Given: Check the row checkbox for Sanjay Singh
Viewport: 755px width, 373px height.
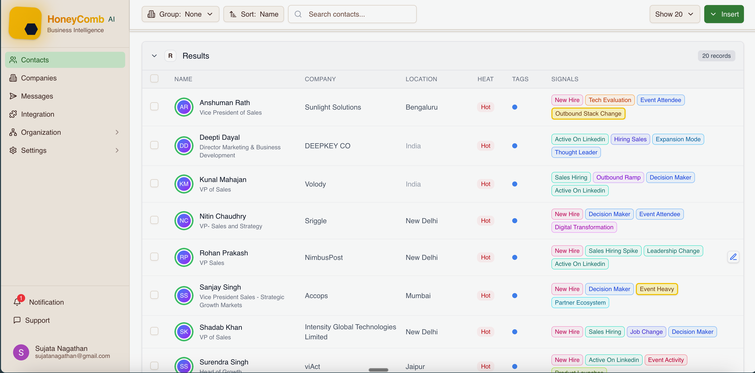Looking at the screenshot, I should tap(155, 295).
